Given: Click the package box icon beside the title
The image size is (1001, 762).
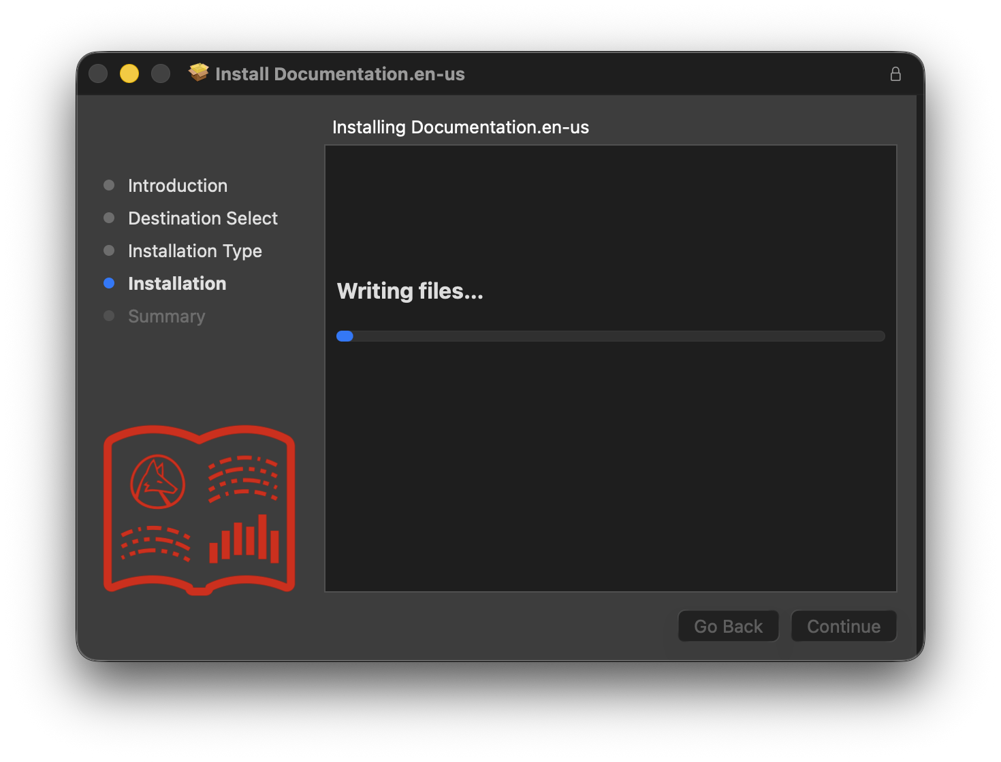Looking at the screenshot, I should [199, 73].
